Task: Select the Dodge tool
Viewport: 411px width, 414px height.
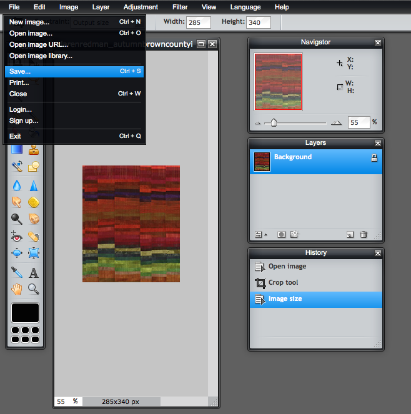Action: click(x=17, y=219)
